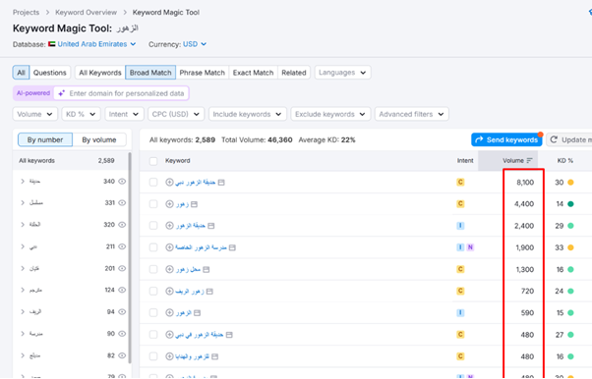Open SERP icon for the 720 volume keyword

click(209, 292)
